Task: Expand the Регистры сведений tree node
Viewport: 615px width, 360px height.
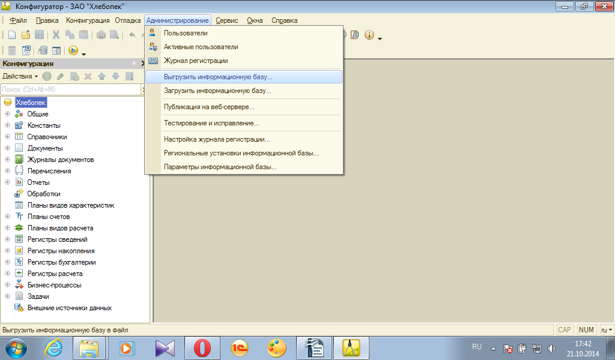Action: coord(7,239)
